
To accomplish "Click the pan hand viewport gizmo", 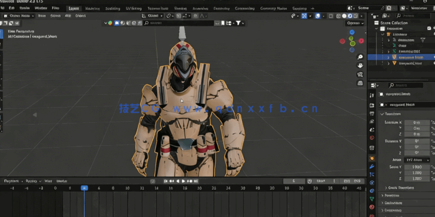I will click(x=360, y=66).
